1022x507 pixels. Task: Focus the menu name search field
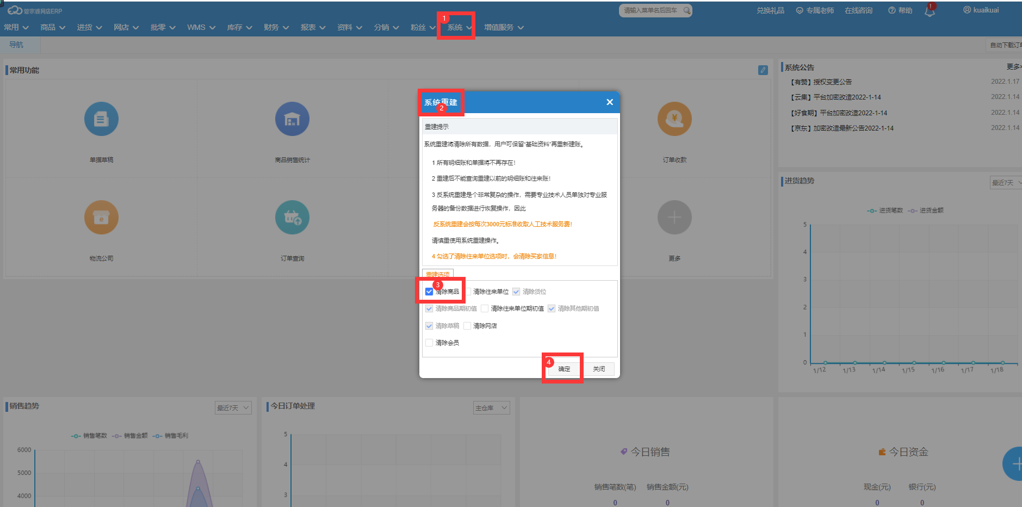[x=651, y=10]
